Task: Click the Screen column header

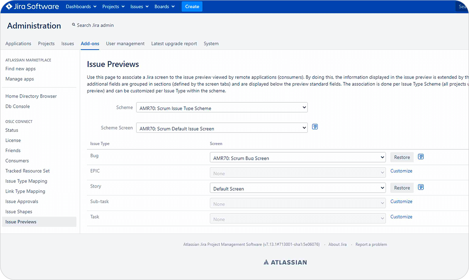Action: [x=216, y=144]
